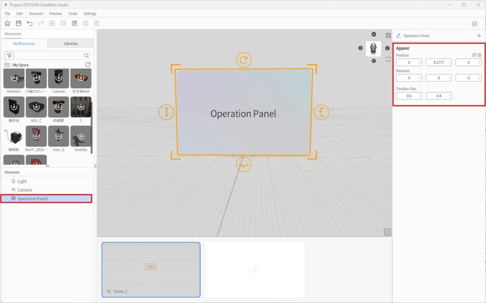The image size is (486, 303).
Task: Rename element via the pencil edit icon
Action: pyautogui.click(x=398, y=36)
